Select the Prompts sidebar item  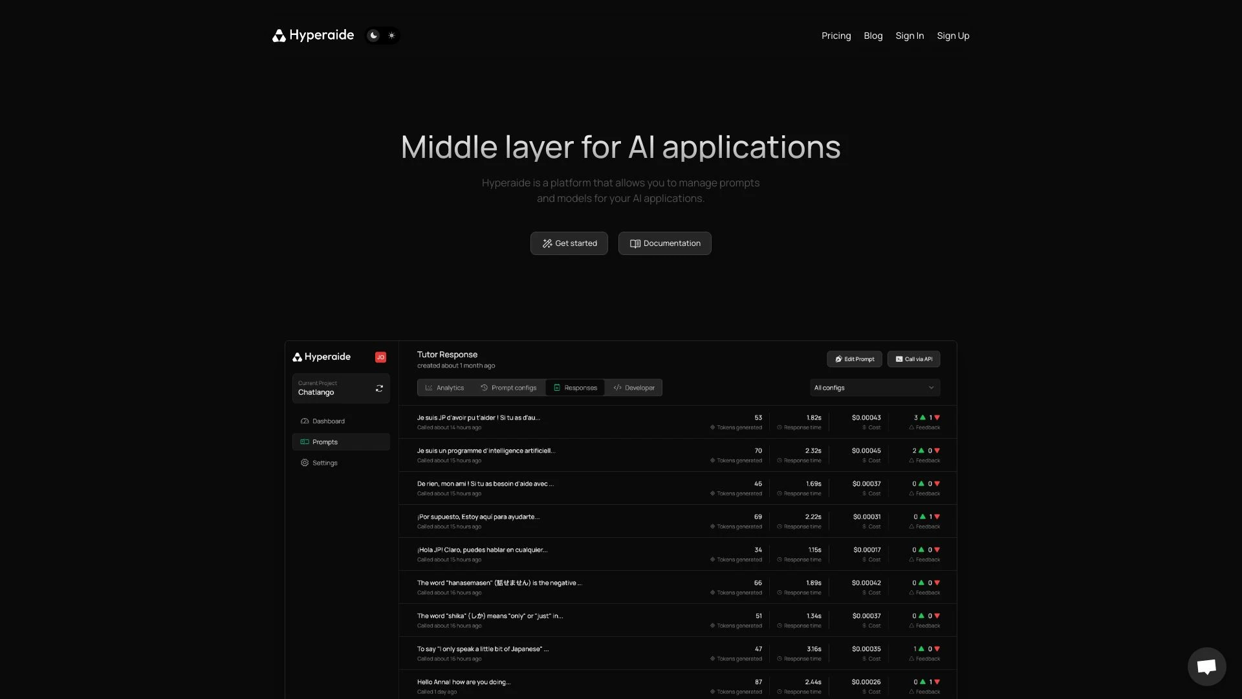325,442
